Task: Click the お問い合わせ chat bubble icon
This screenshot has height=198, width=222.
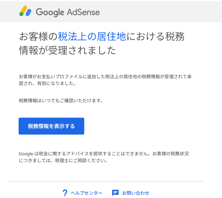Action: (115, 193)
